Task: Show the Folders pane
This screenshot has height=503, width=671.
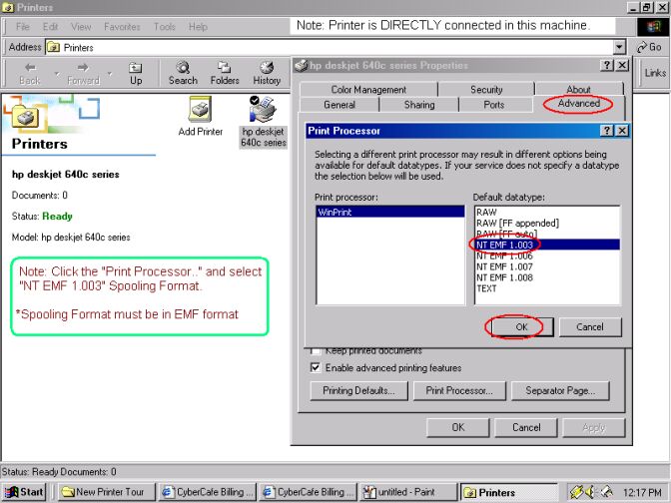Action: click(225, 72)
